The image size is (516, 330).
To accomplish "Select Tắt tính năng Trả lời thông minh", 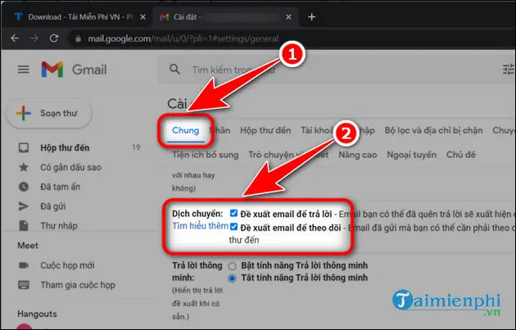I will coord(232,278).
